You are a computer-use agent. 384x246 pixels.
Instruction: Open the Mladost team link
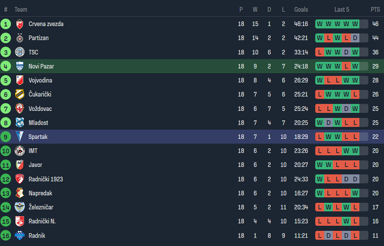(38, 123)
